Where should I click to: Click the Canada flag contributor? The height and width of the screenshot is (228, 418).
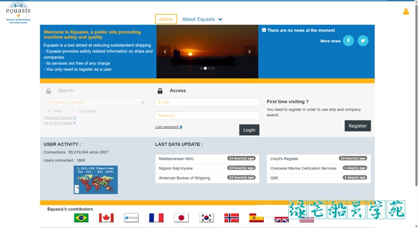pos(106,218)
